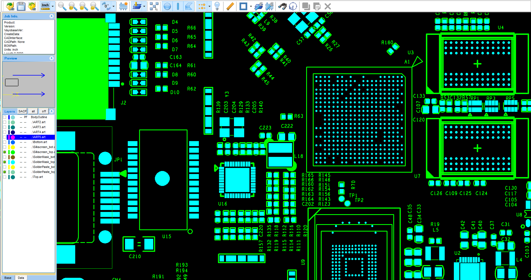Image resolution: width=531 pixels, height=280 pixels.
Task: Click the magenta ART5.art color swatch
Action: point(13,137)
